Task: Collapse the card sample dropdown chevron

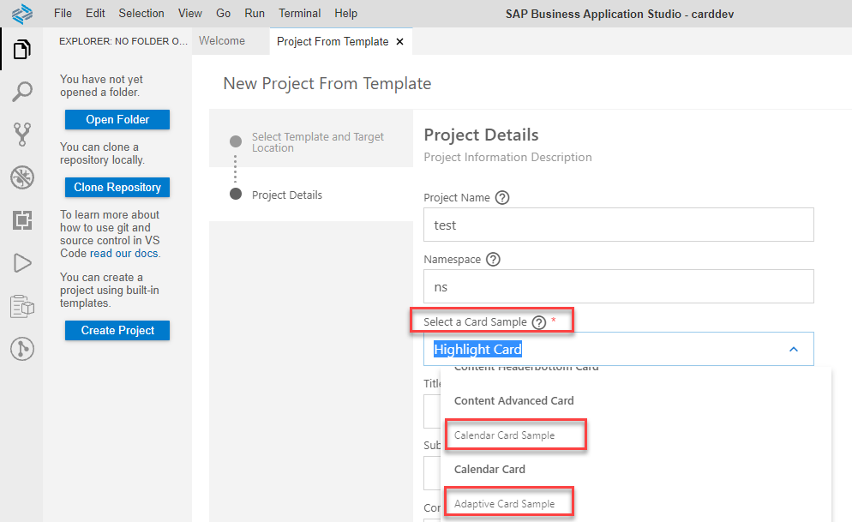Action: pyautogui.click(x=794, y=349)
